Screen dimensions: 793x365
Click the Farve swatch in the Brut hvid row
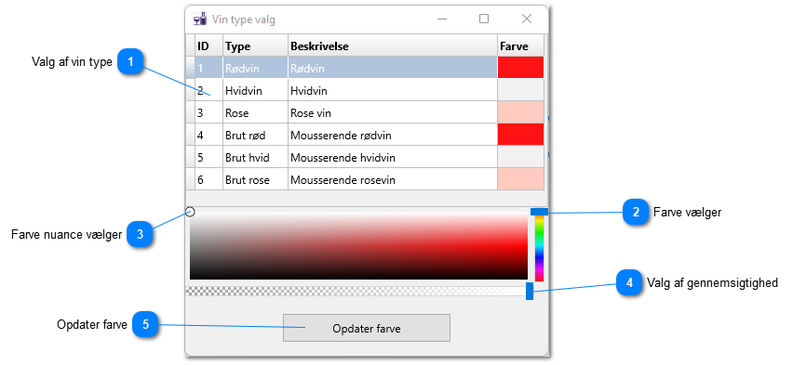pyautogui.click(x=520, y=157)
